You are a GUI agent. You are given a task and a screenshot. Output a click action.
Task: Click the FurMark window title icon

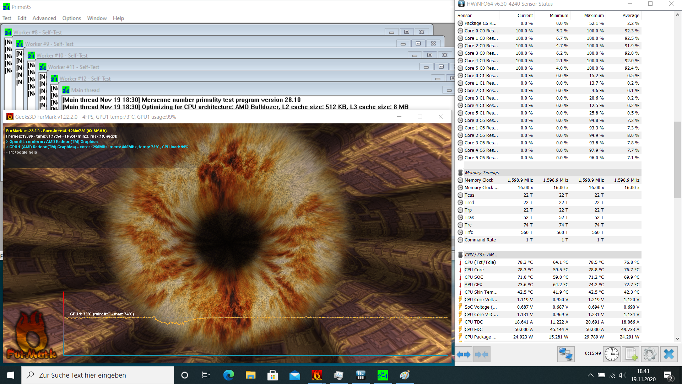(x=10, y=117)
